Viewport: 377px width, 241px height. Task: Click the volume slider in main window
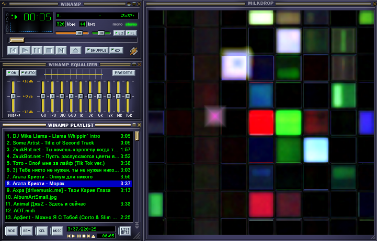point(72,33)
